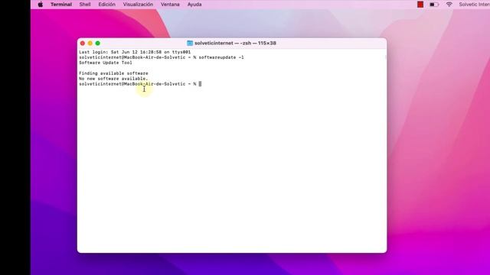The image size is (490, 275).
Task: Open the Wi-Fi status menu
Action: [449, 5]
